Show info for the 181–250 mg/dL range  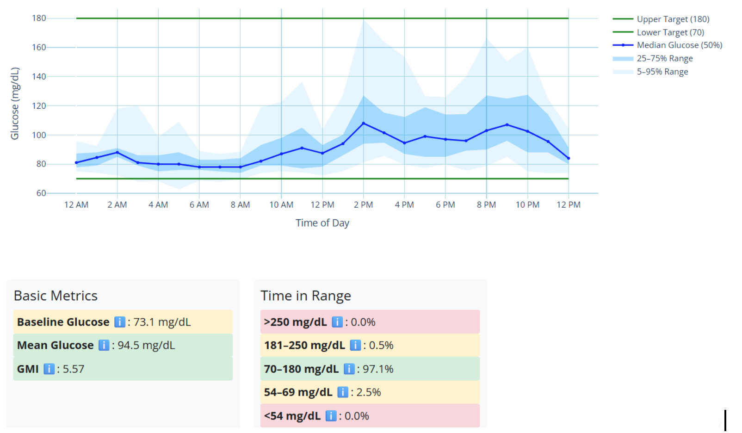[x=355, y=345]
